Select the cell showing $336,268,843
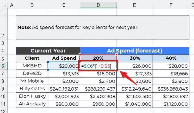Screen dimensions: 194x113 pyautogui.click(x=171, y=89)
